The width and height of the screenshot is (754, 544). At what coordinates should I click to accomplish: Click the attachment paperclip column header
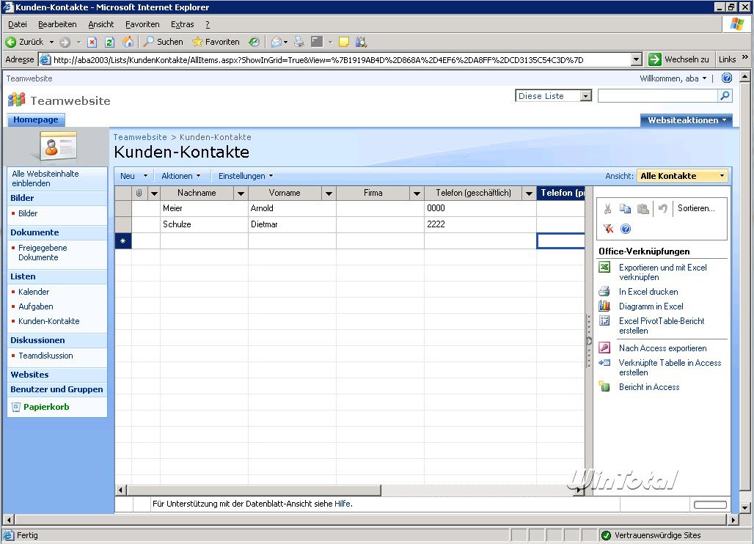point(139,193)
